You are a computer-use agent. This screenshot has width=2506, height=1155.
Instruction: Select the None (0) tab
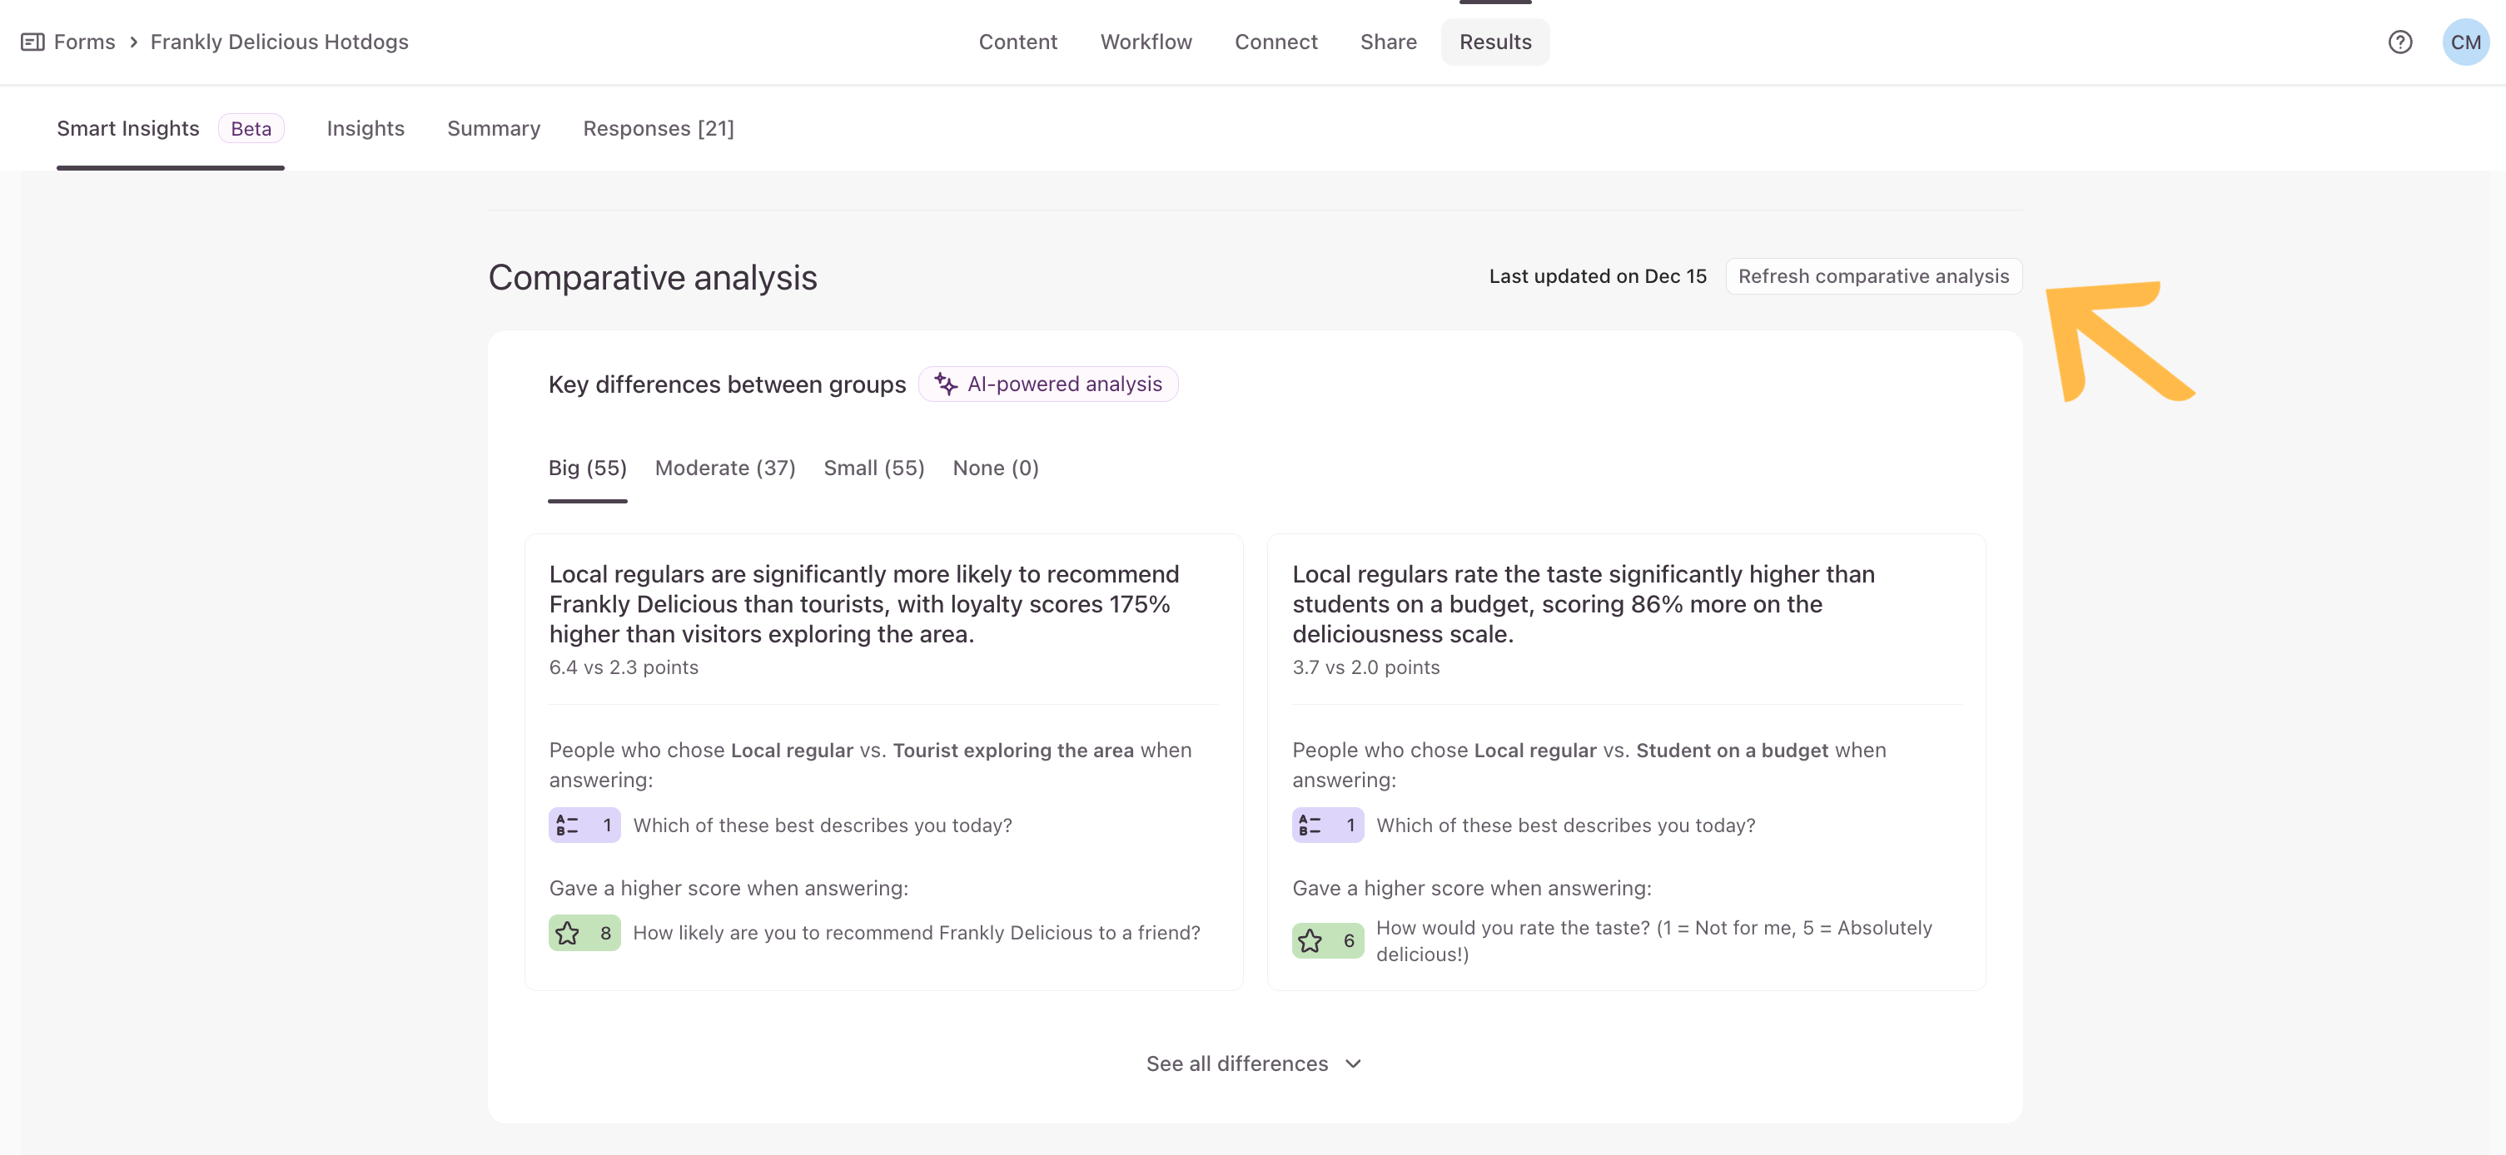point(995,468)
